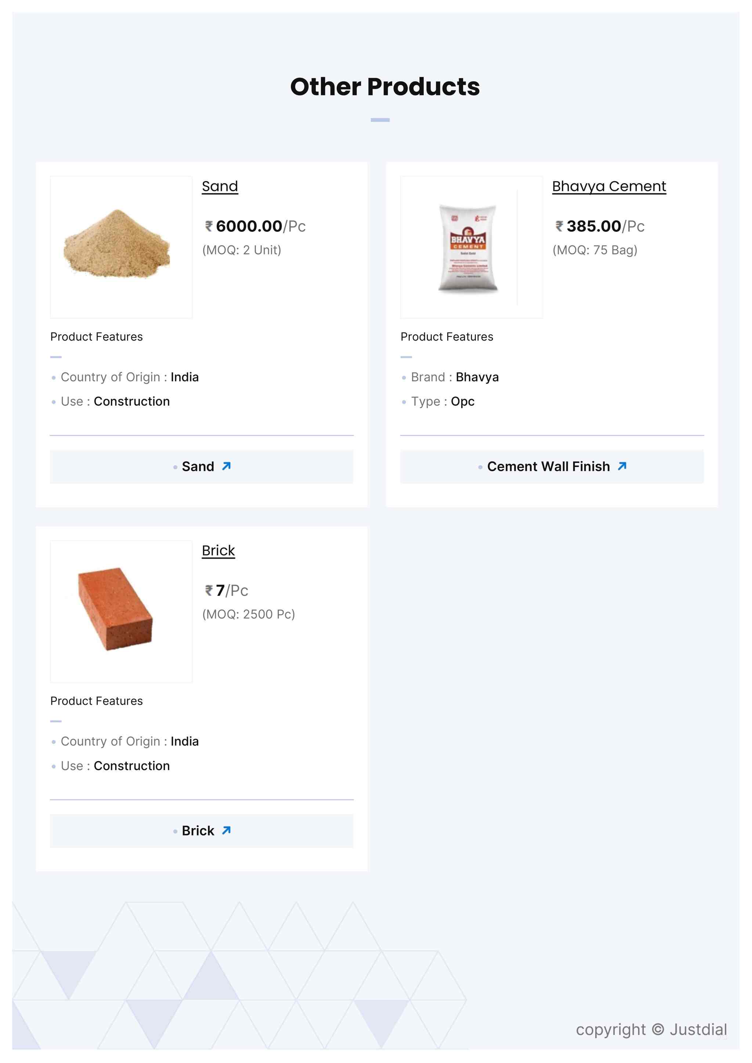
Task: Click the arrow icon next to Sand
Action: click(x=228, y=466)
